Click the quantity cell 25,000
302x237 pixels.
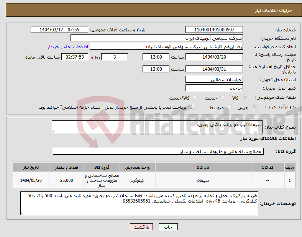[x=66, y=180]
